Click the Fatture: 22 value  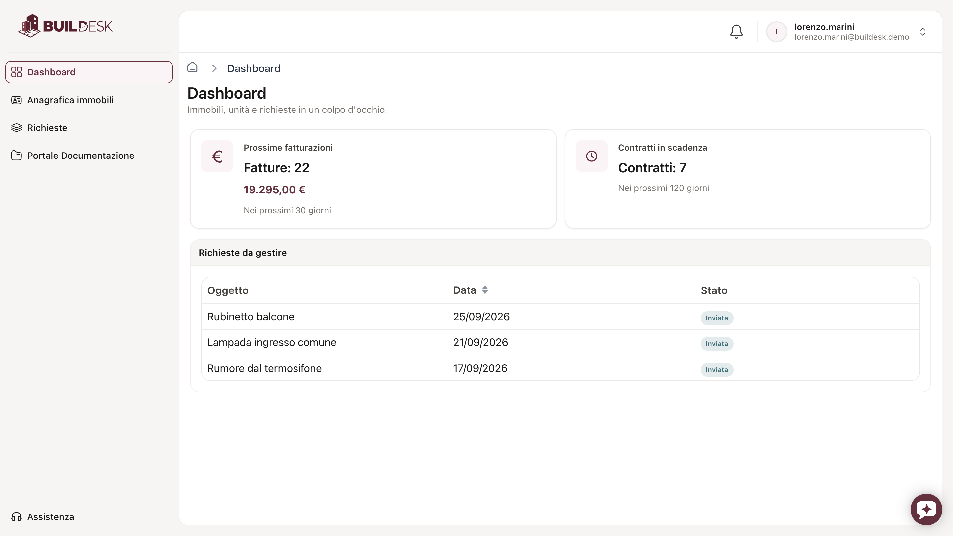(276, 168)
